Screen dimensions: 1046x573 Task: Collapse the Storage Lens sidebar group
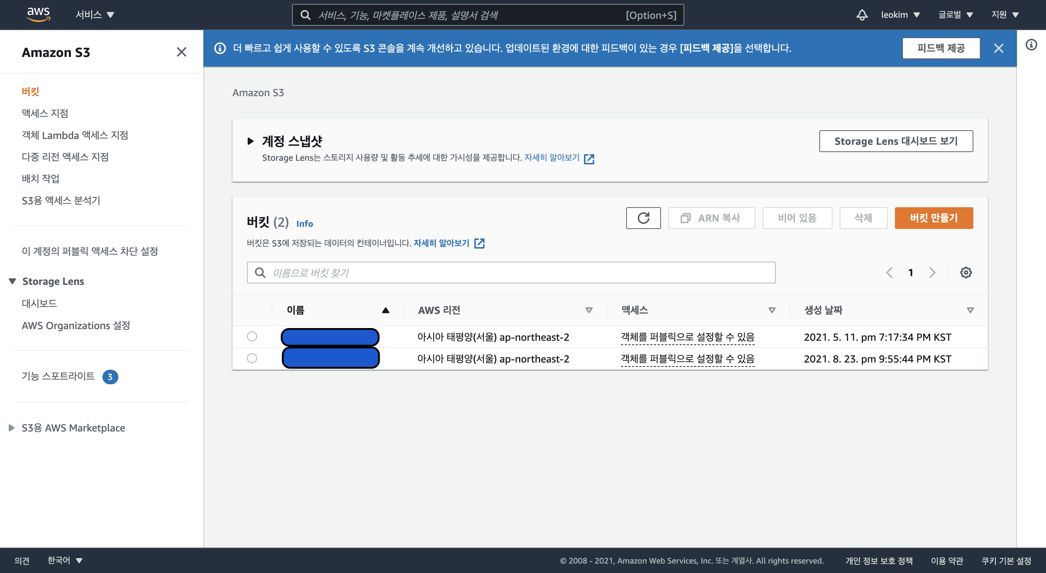pyautogui.click(x=12, y=281)
